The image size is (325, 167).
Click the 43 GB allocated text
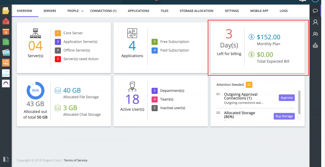pos(36,104)
